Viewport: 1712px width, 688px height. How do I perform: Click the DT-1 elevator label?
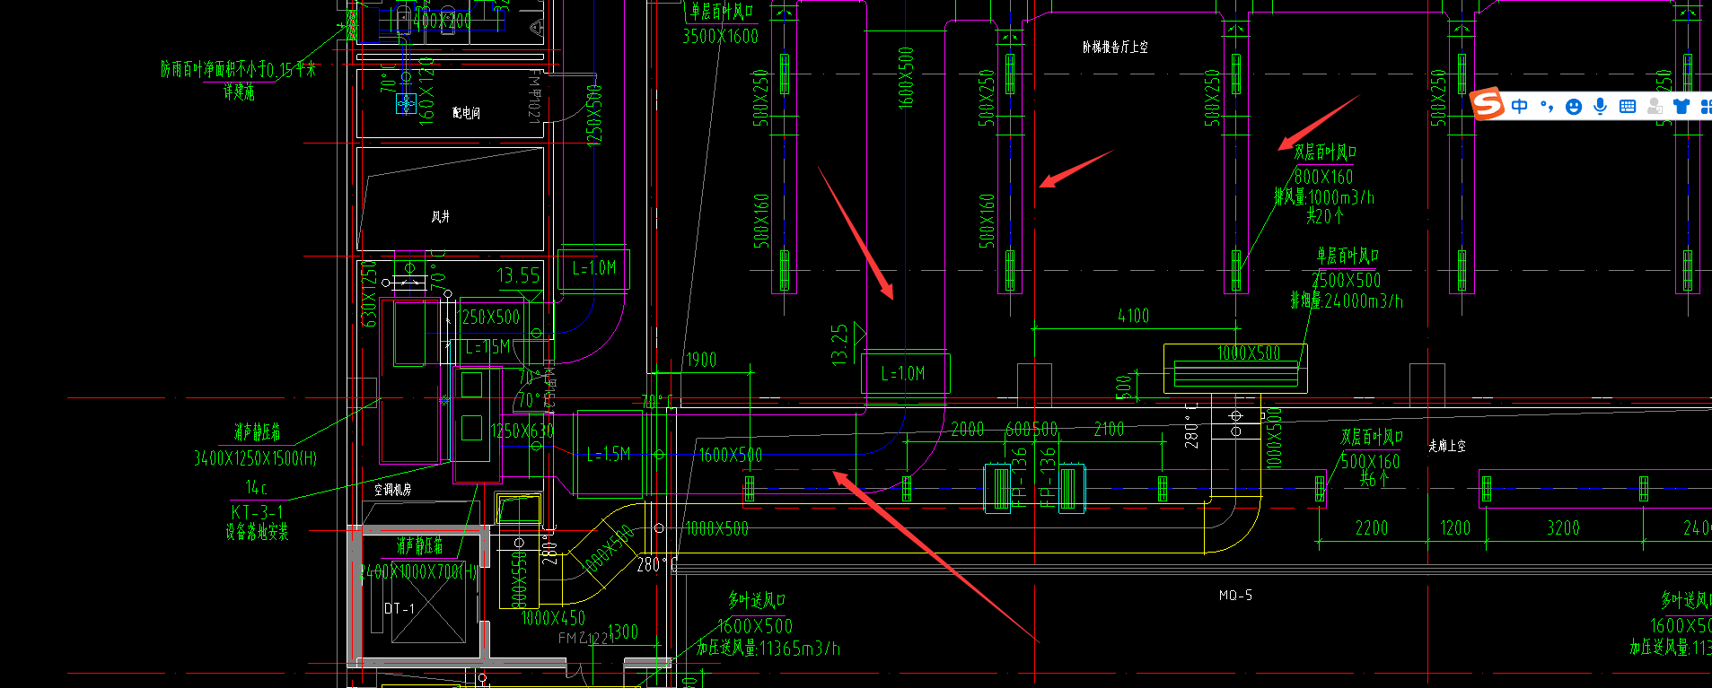(x=399, y=608)
